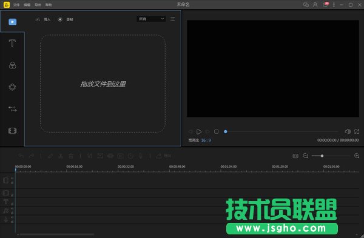Open the feedback chat icon in title bar
364x238 pixels.
306,5
